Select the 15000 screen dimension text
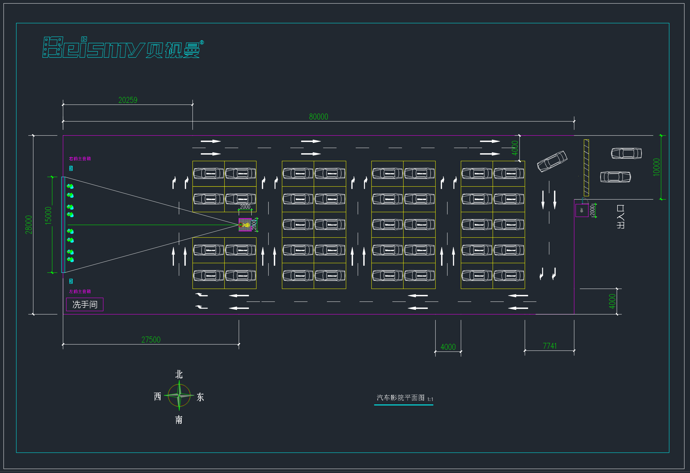This screenshot has height=473, width=690. (48, 216)
